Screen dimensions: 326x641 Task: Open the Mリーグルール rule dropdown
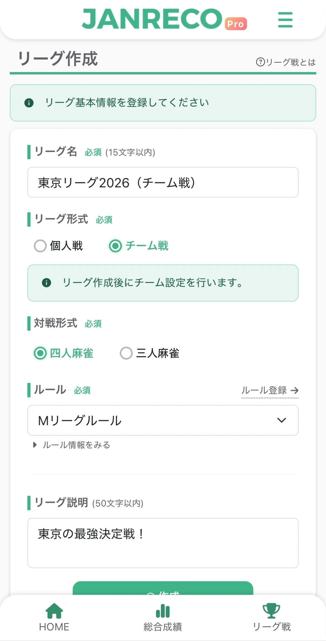[163, 420]
